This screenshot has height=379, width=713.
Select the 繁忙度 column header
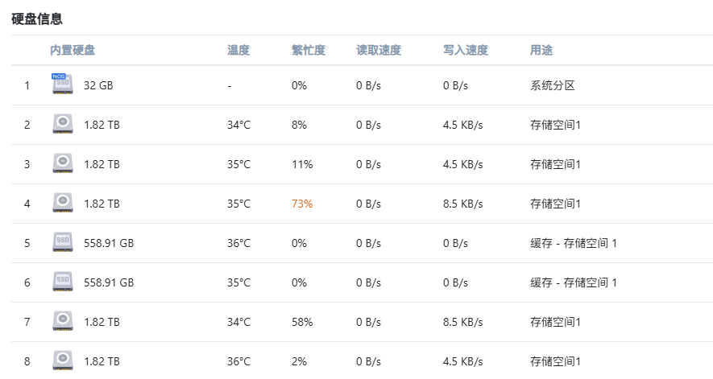[309, 50]
